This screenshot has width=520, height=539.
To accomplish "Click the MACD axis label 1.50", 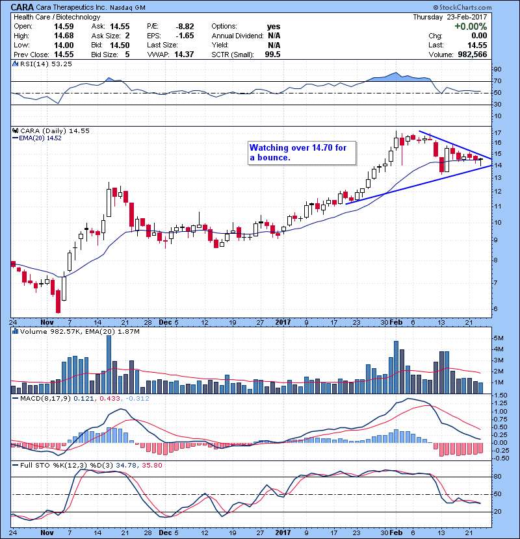I will pos(500,395).
